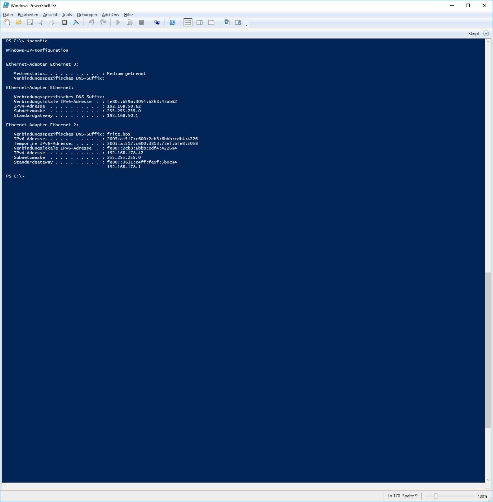Viewport: 493px width, 502px height.
Task: Click temporary IPv6 address ending bfe8:5058
Action: tap(152, 143)
